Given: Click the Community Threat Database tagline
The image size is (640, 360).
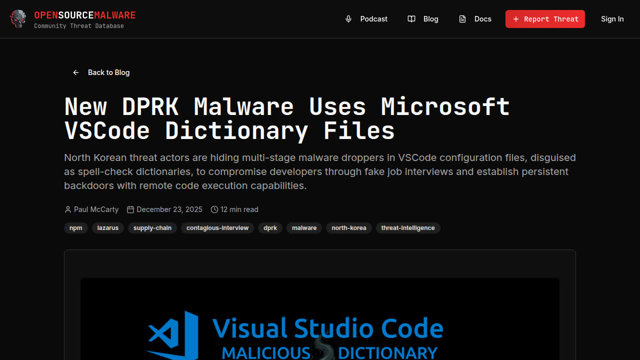Looking at the screenshot, I should (79, 26).
